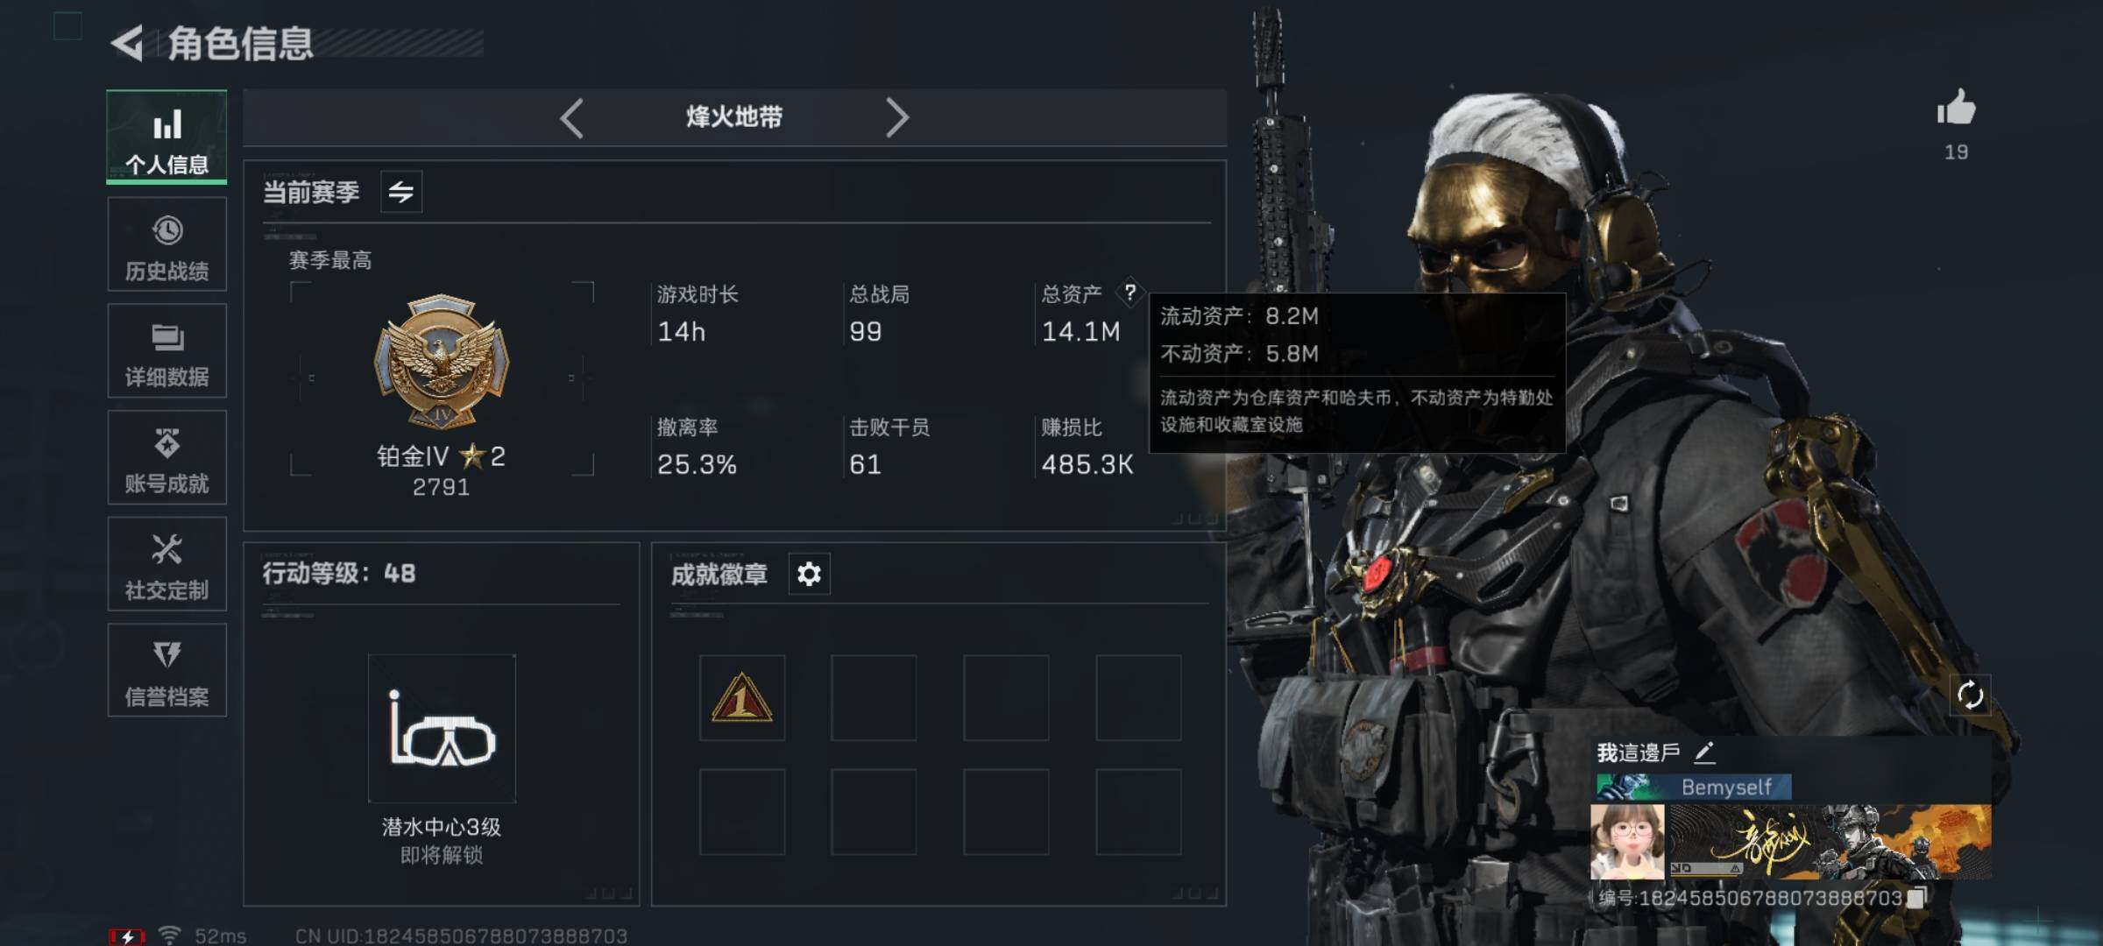The width and height of the screenshot is (2103, 946).
Task: Go back using the arrow beside 角色信息
Action: click(128, 43)
